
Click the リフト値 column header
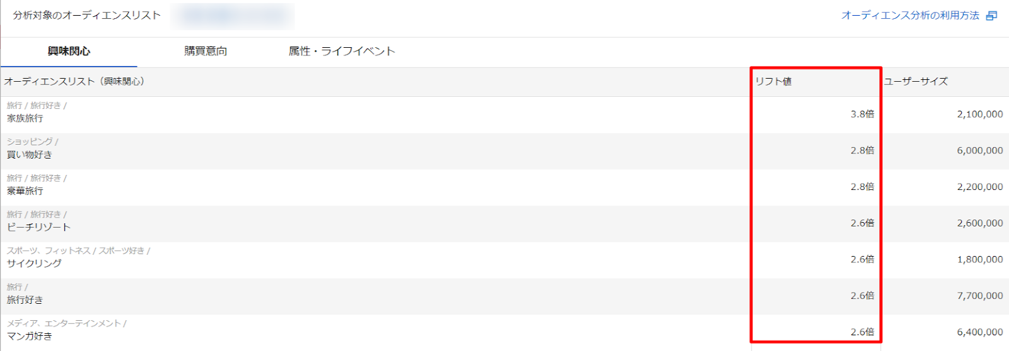click(774, 82)
